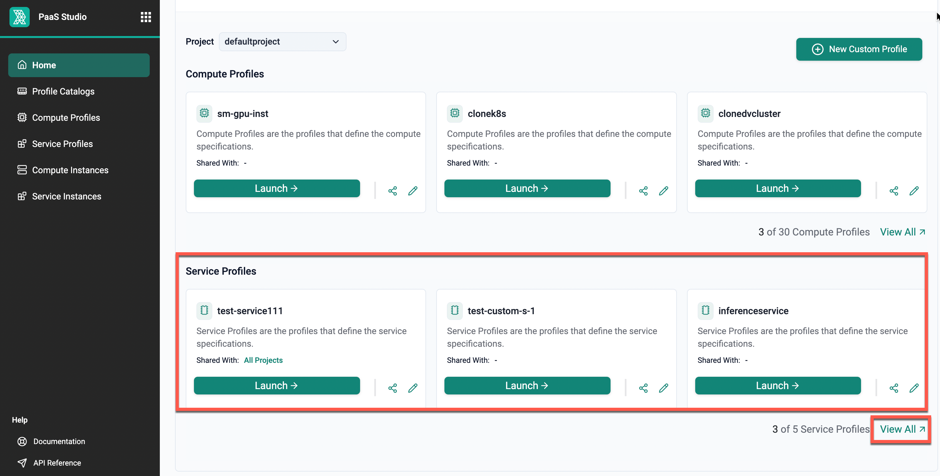Share the clonek8s profile
Image resolution: width=940 pixels, height=476 pixels.
643,191
